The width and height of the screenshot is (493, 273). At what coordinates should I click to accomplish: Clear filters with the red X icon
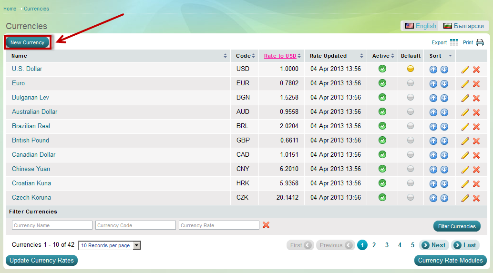click(x=266, y=225)
